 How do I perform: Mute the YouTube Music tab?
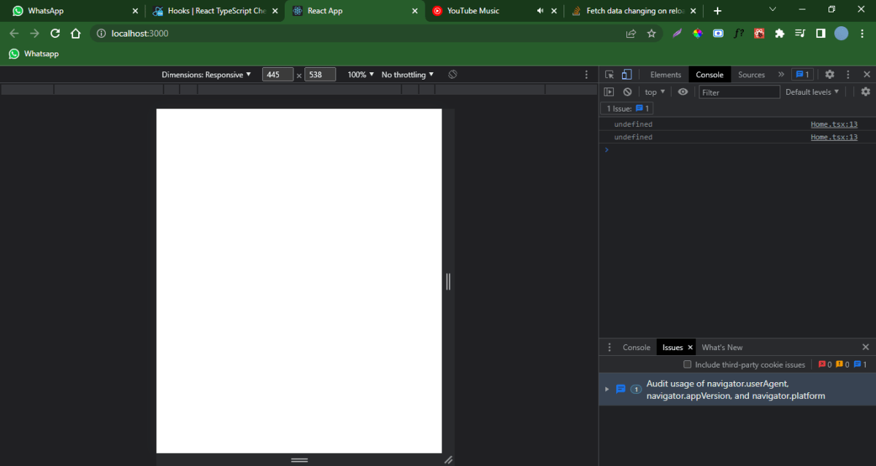click(540, 10)
